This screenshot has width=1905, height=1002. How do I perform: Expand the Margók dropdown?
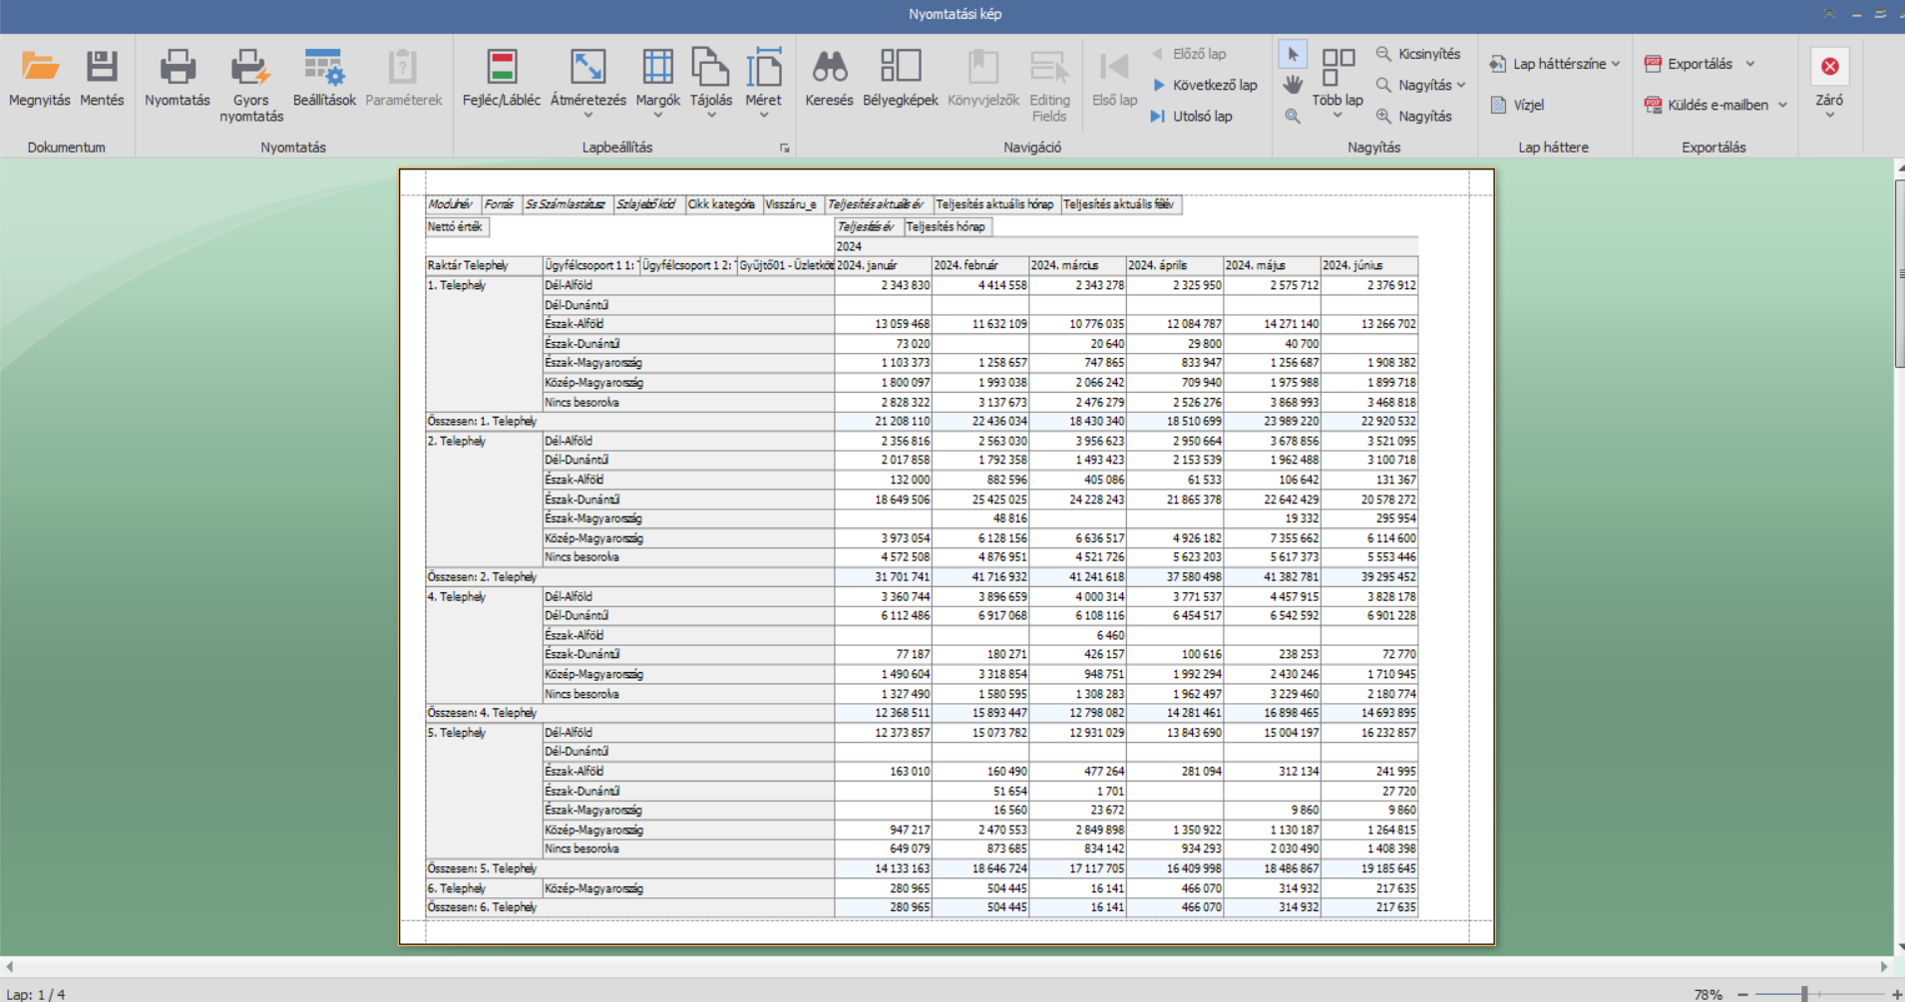657,116
